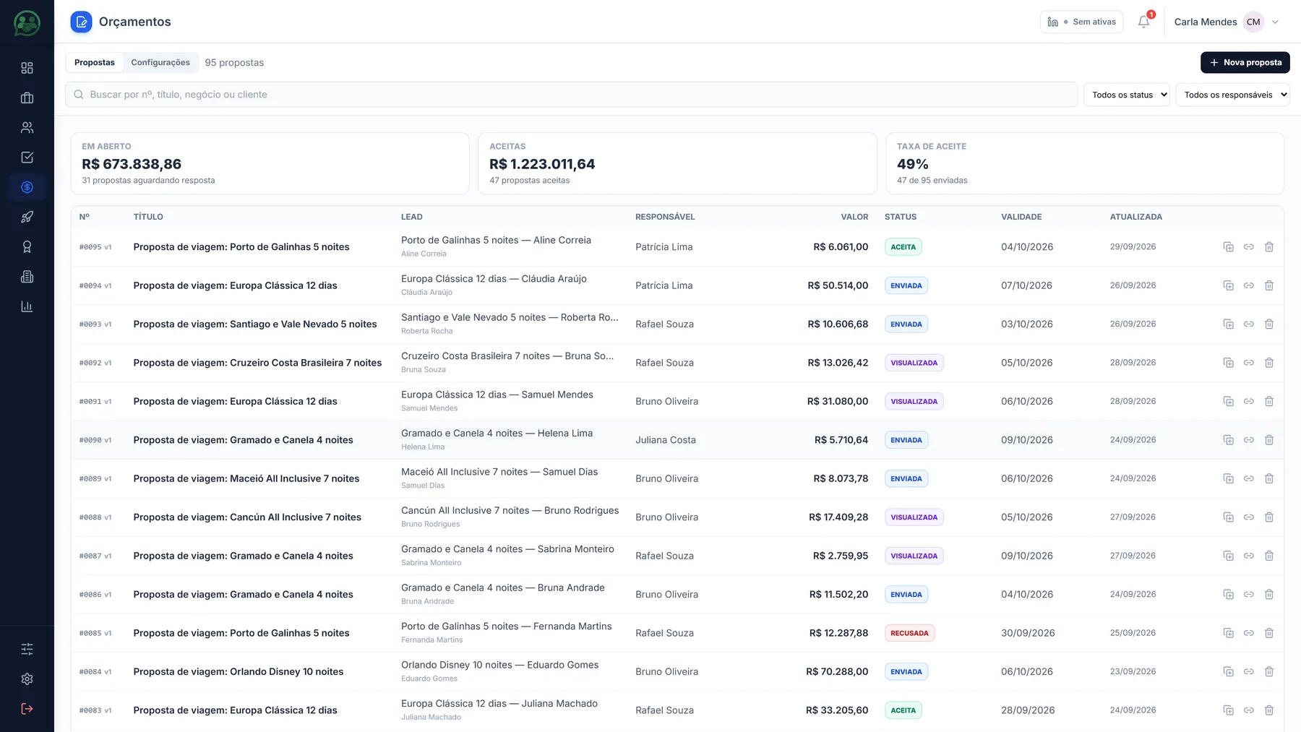Copy link for proposal #0088 Cancún
Image resolution: width=1301 pixels, height=732 pixels.
click(1248, 517)
